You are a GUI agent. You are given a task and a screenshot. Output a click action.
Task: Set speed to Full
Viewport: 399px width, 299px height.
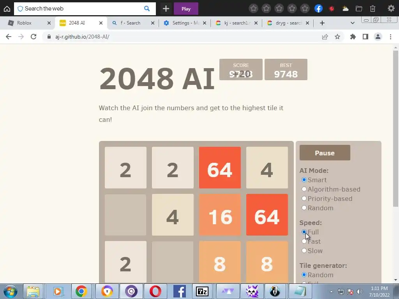(x=304, y=232)
